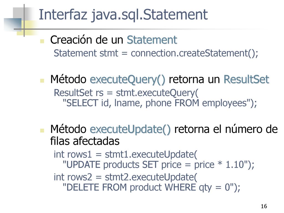Click the yellow bullet before 'Método executeQuery()'
The image size is (284, 213).
[x=42, y=81]
